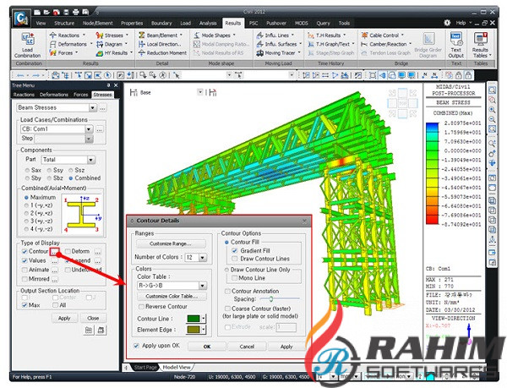The image size is (507, 388).
Task: Select the Sax stress radio button
Action: 28,170
